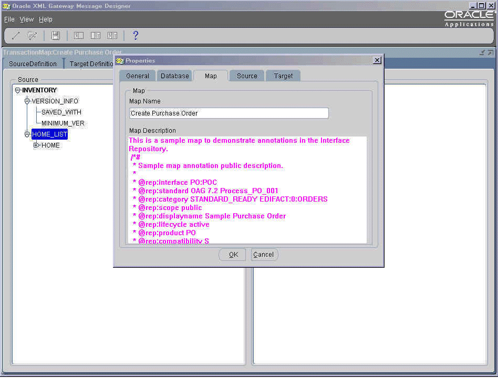Confirm the dialog with OK
498x378 pixels.
(233, 255)
